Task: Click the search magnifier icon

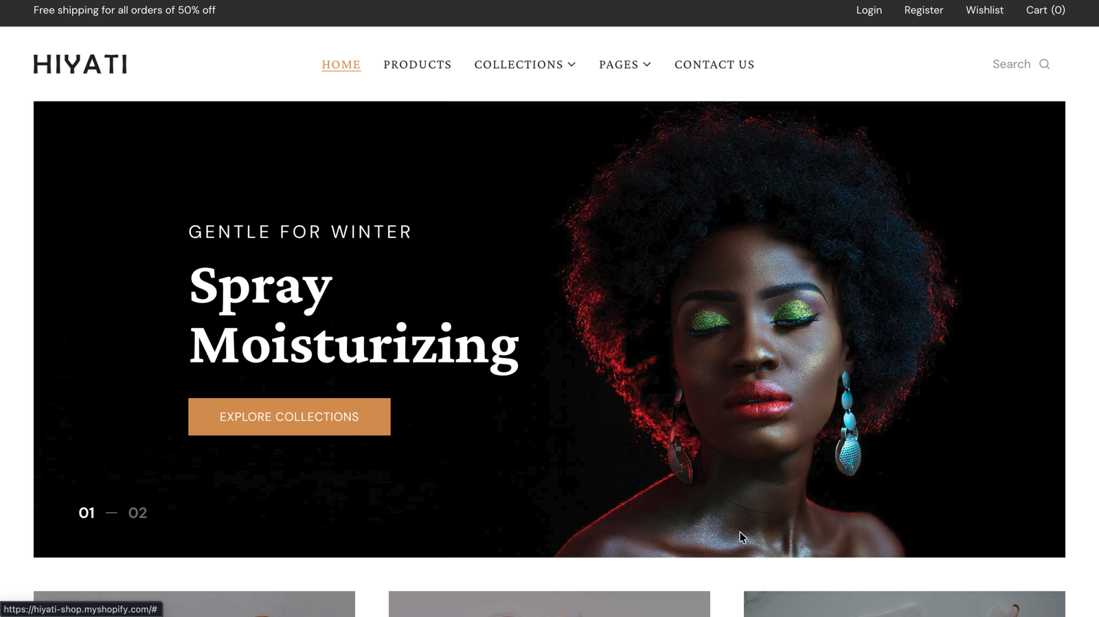Action: [x=1044, y=64]
